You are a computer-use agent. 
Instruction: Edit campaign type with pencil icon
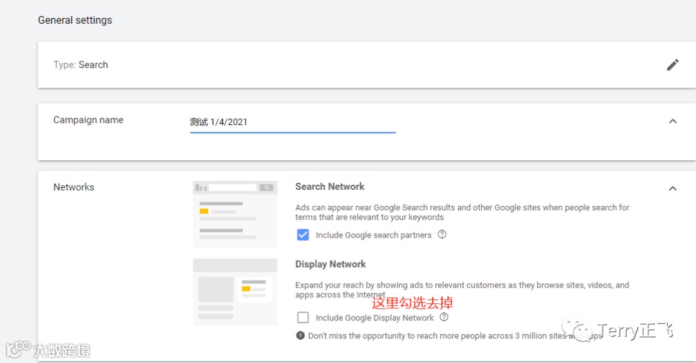pyautogui.click(x=672, y=65)
